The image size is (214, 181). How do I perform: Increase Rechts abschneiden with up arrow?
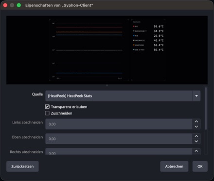(196, 151)
